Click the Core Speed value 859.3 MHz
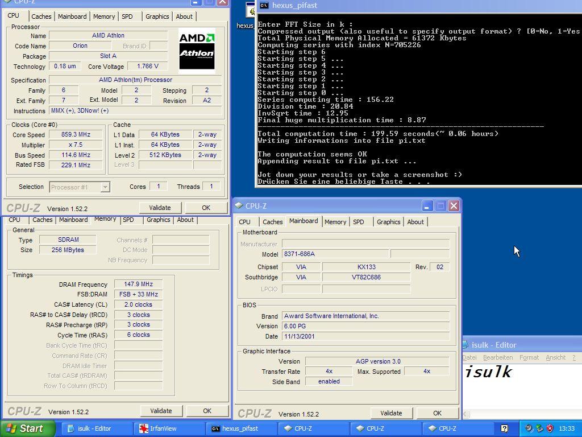This screenshot has height=437, width=582. (76, 134)
